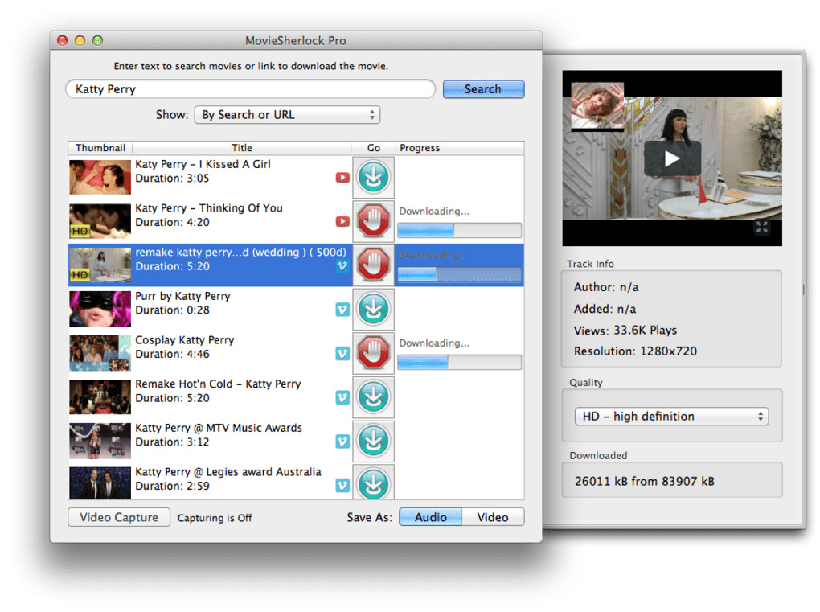Image resolution: width=820 pixels, height=612 pixels.
Task: Click Vimeo icon on Purr by Katty Perry row
Action: tap(342, 310)
